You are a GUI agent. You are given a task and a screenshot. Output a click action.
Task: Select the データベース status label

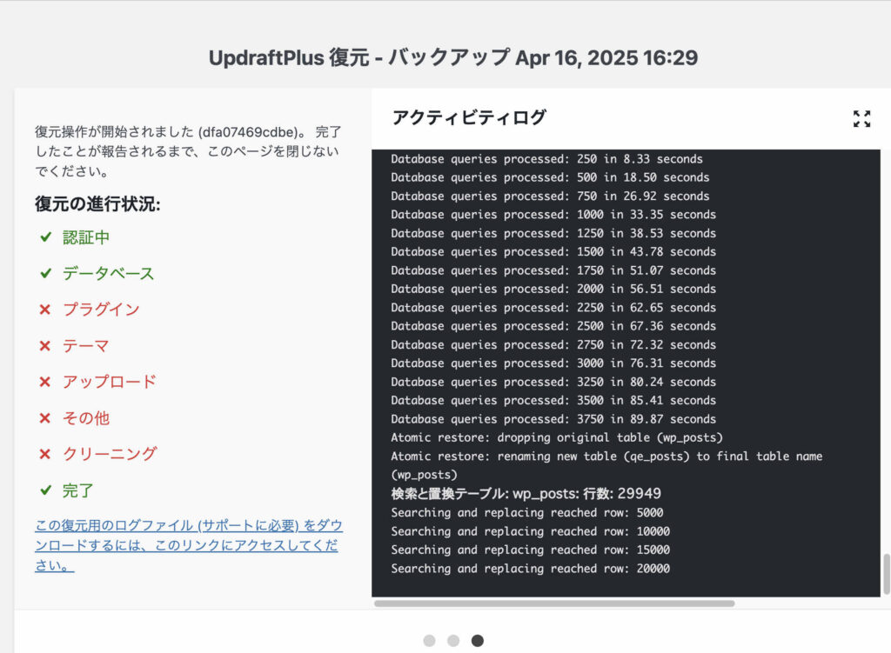click(109, 274)
